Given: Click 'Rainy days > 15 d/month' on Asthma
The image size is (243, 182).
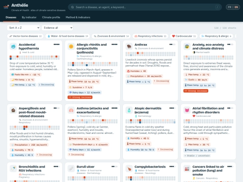Looking at the screenshot, I should 85,150.
